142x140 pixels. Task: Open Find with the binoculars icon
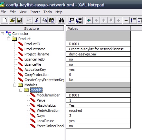coord(62,20)
